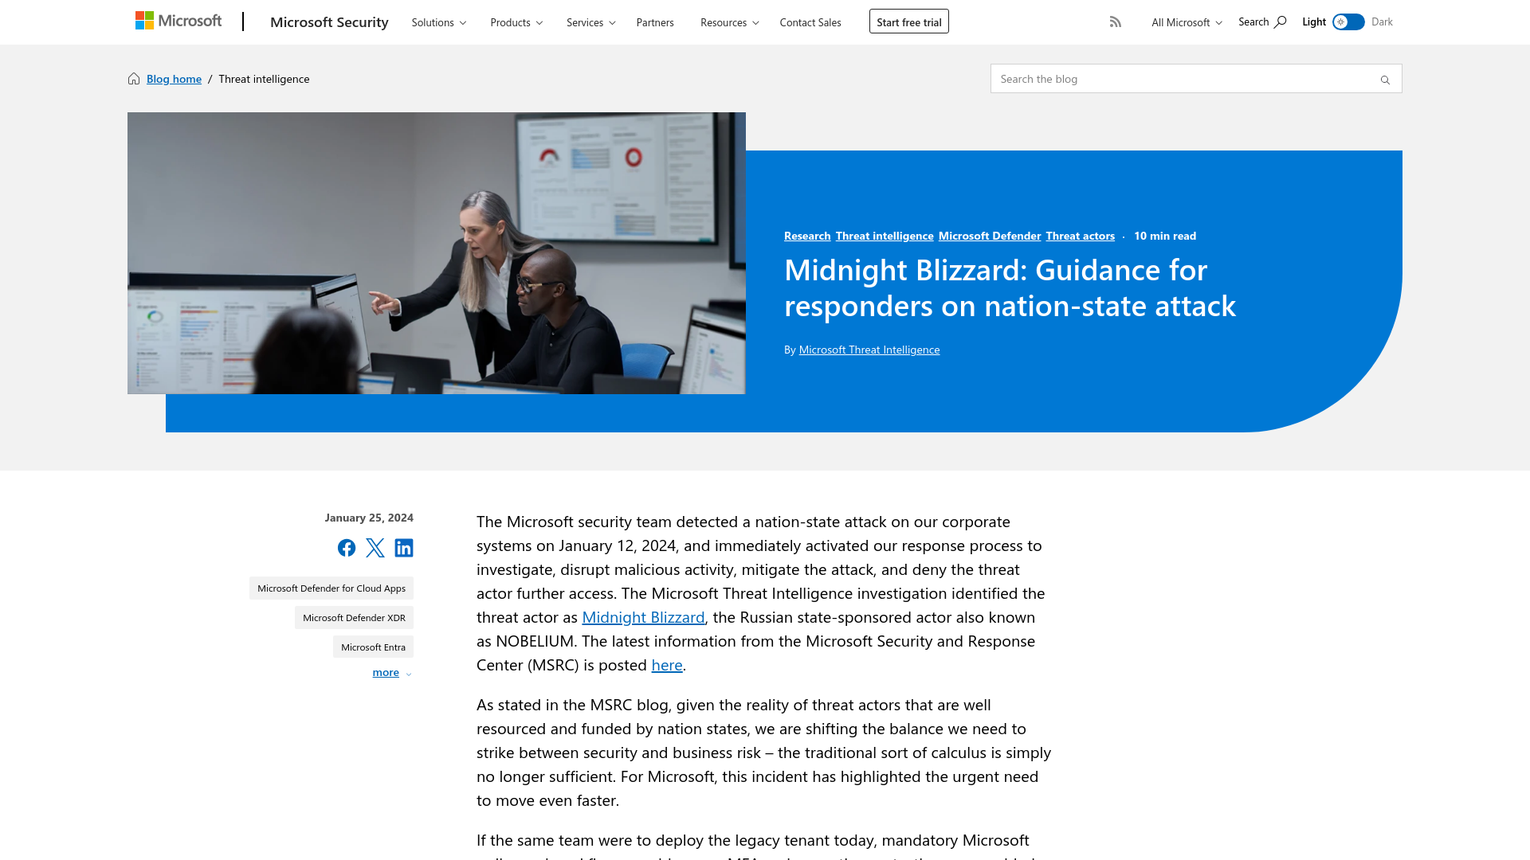1530x860 pixels.
Task: Click the Microsoft logo icon
Action: pyautogui.click(x=178, y=22)
